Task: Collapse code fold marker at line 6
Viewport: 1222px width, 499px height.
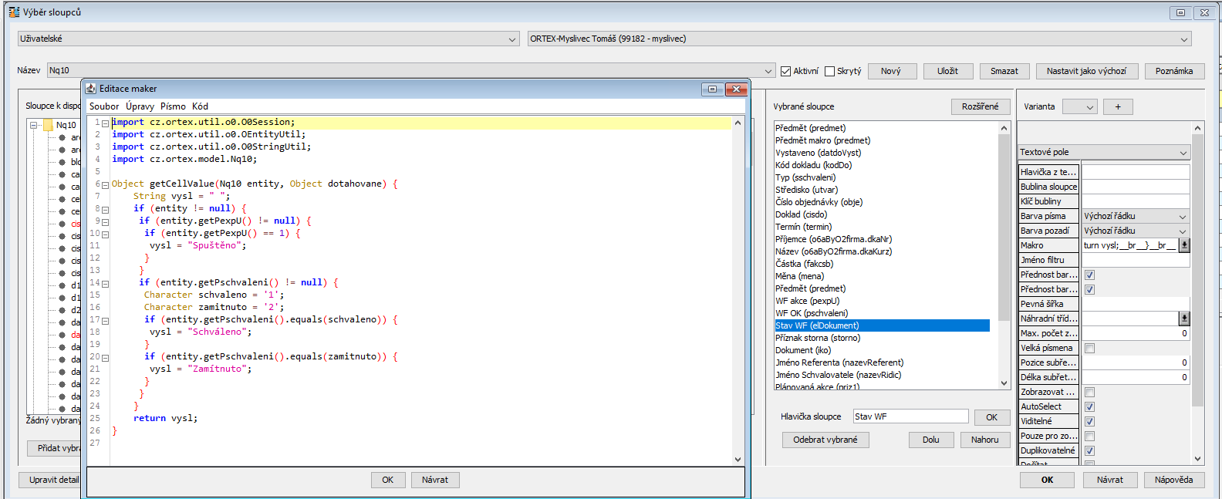Action: point(106,184)
